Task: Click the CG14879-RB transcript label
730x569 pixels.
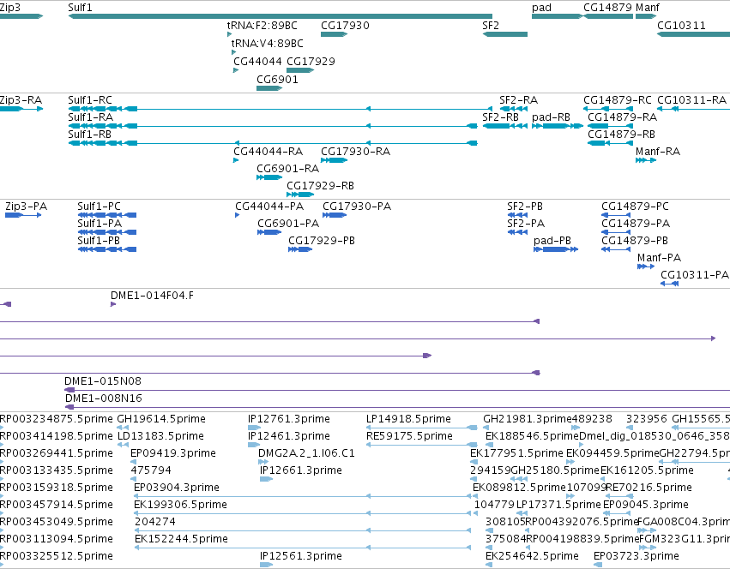Action: (x=622, y=135)
